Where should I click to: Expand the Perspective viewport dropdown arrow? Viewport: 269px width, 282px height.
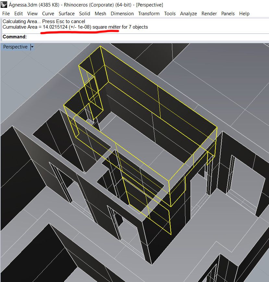[x=32, y=47]
